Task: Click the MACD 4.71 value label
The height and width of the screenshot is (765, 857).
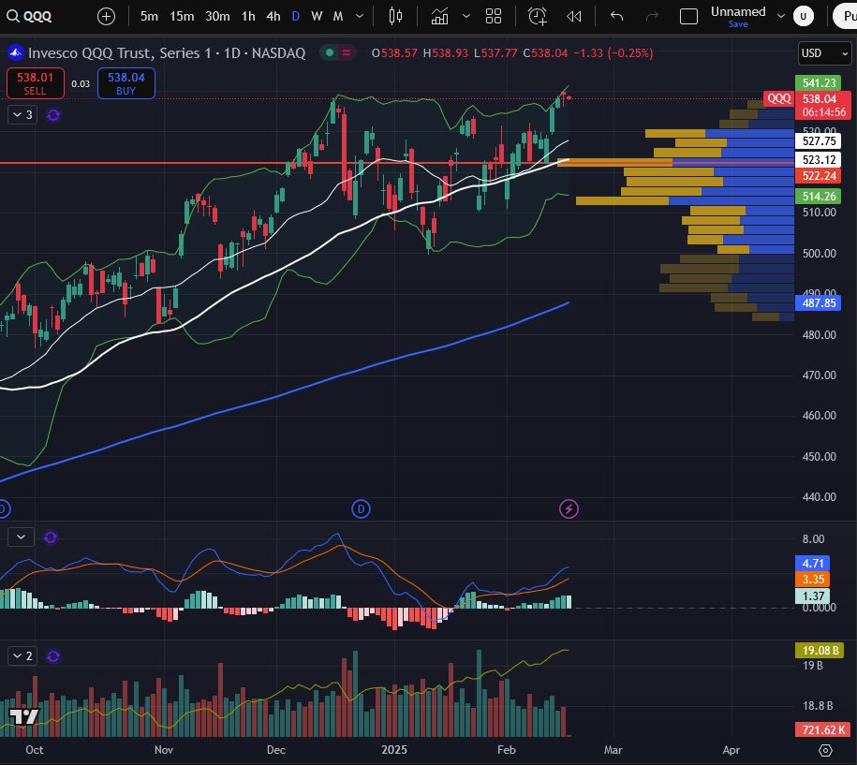Action: [813, 563]
